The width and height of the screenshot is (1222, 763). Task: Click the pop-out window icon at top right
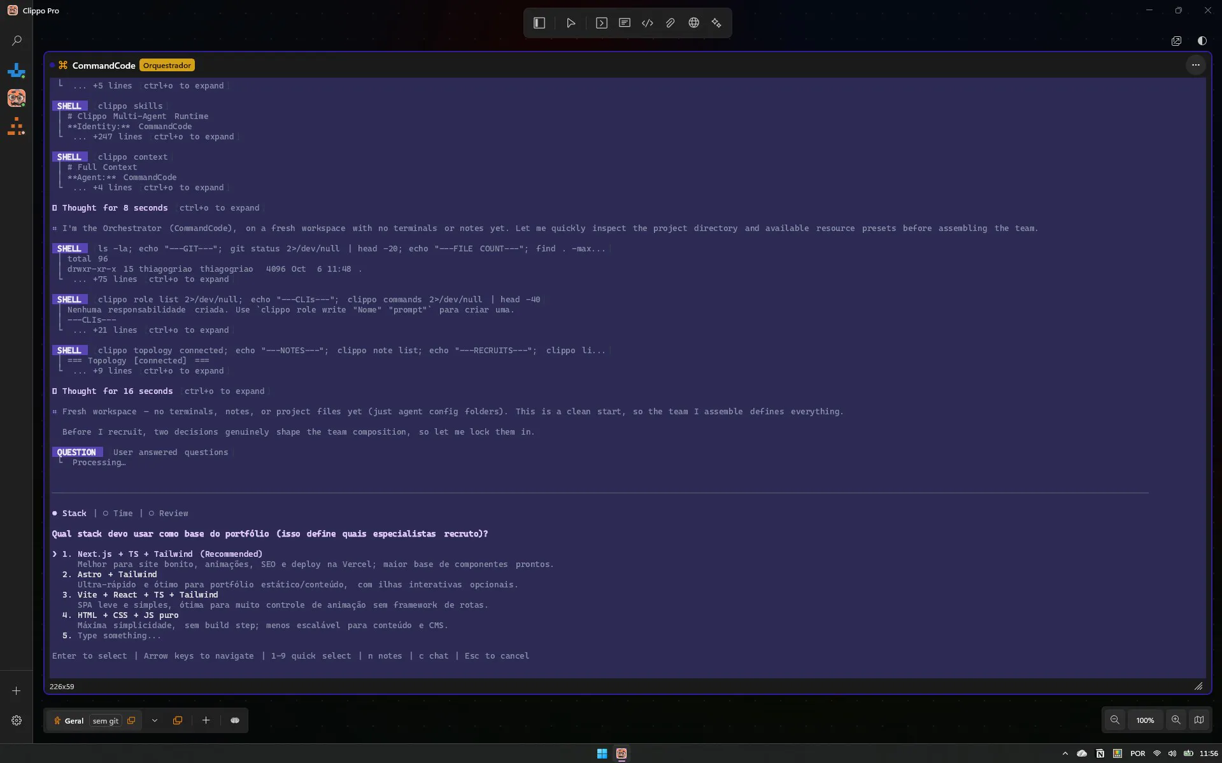(x=1176, y=41)
